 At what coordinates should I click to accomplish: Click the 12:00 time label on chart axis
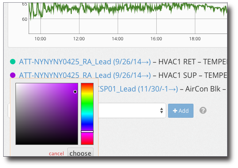click(79, 39)
